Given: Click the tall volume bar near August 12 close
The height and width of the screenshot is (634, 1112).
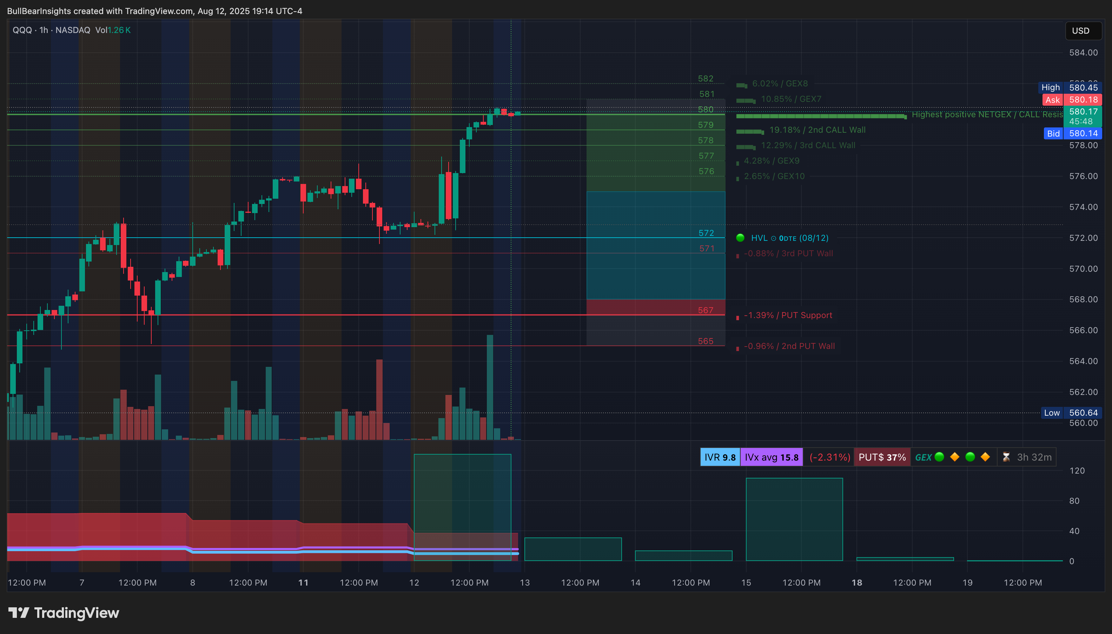Looking at the screenshot, I should (x=490, y=387).
